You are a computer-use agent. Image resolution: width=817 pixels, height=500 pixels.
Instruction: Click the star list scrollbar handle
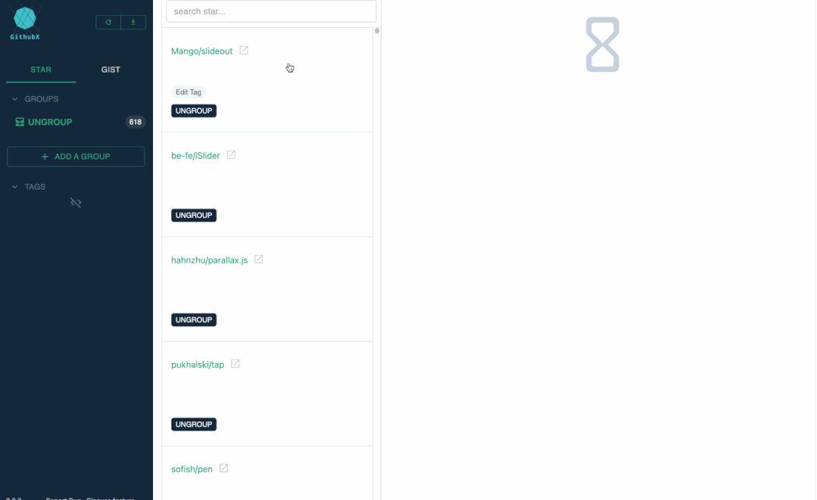click(377, 31)
